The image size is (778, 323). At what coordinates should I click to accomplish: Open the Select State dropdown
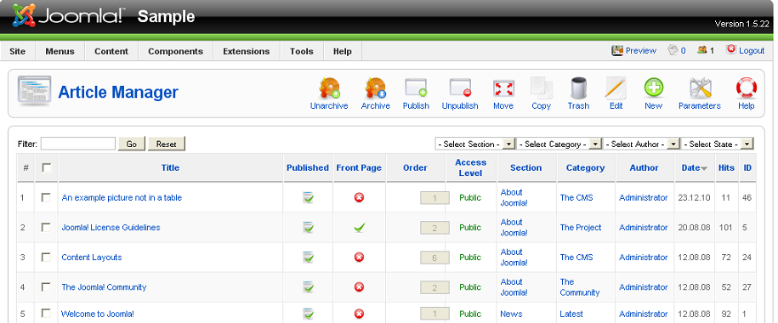[x=718, y=144]
